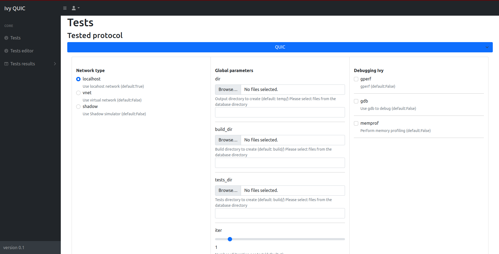Image resolution: width=499 pixels, height=254 pixels.
Task: Enable the gdb debugging checkbox
Action: pyautogui.click(x=356, y=101)
